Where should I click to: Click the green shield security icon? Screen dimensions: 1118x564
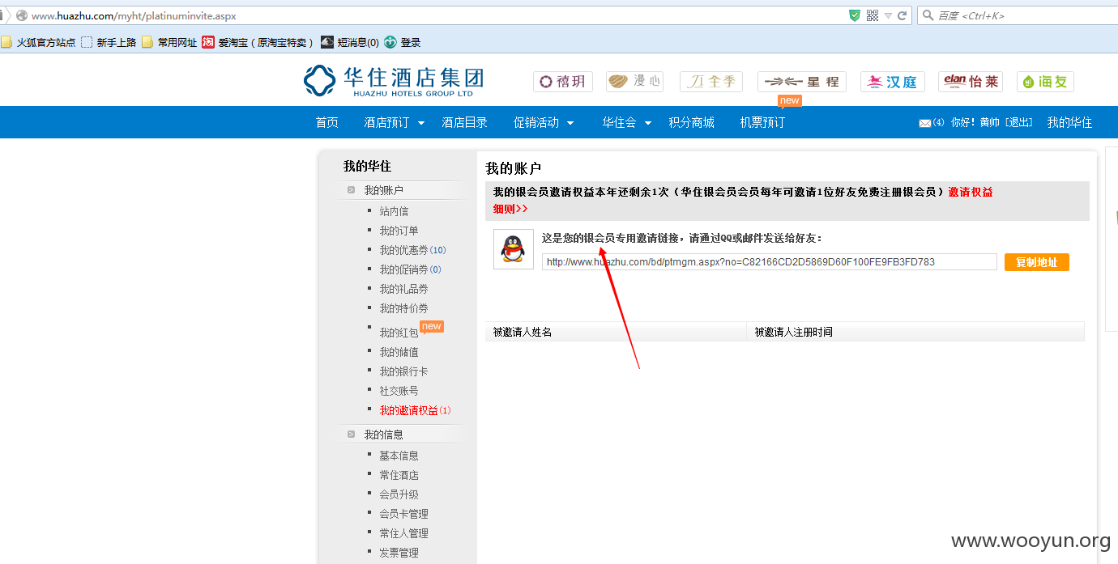[x=855, y=15]
